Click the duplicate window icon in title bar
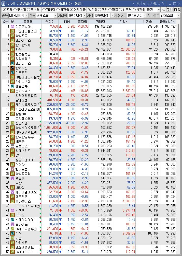182x256 pixels. [x=149, y=3]
